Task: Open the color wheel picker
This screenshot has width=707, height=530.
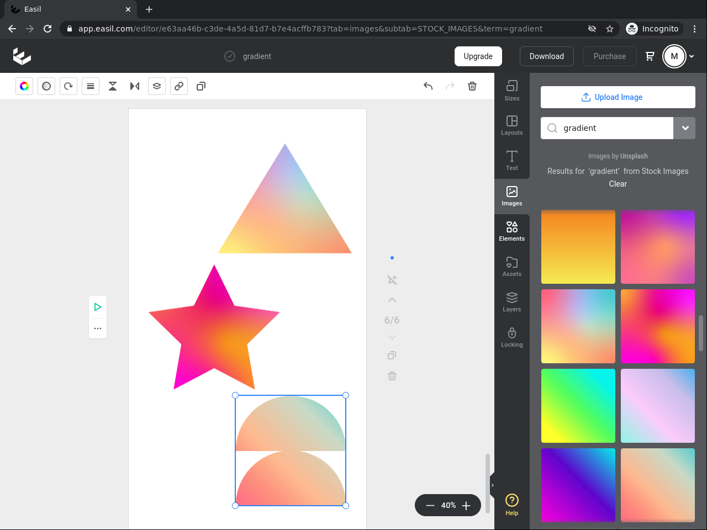Action: pyautogui.click(x=24, y=86)
